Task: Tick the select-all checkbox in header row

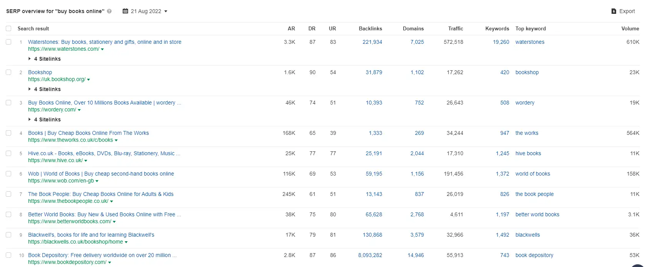Action: pos(8,28)
